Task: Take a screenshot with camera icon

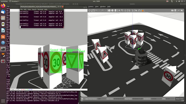Action: 172,11
